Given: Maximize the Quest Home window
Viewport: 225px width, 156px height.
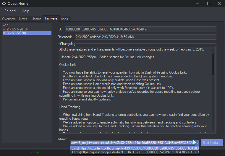Looking at the screenshot, I should pyautogui.click(x=209, y=4).
